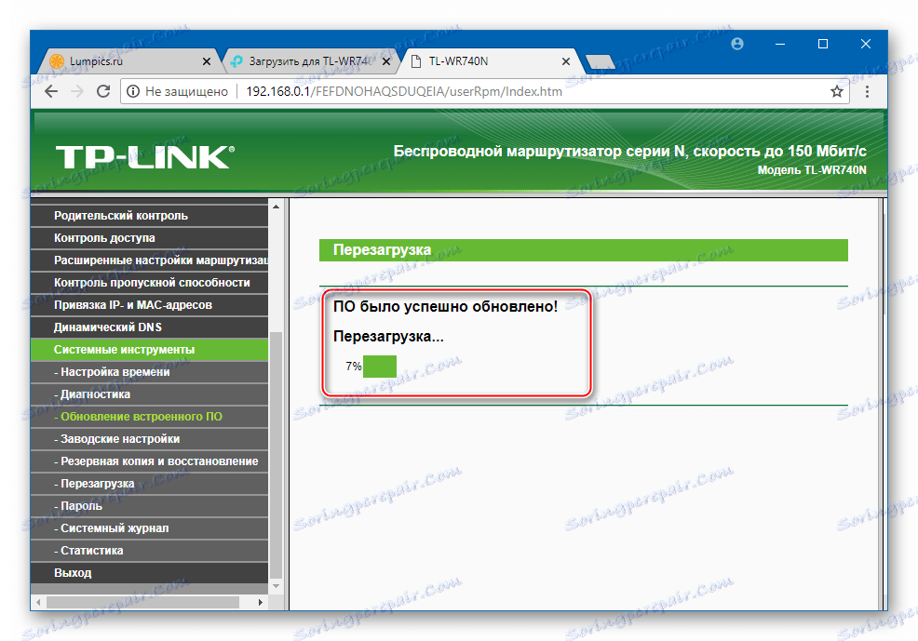The height and width of the screenshot is (641, 918).
Task: Open Родительский контроль menu
Action: point(149,216)
